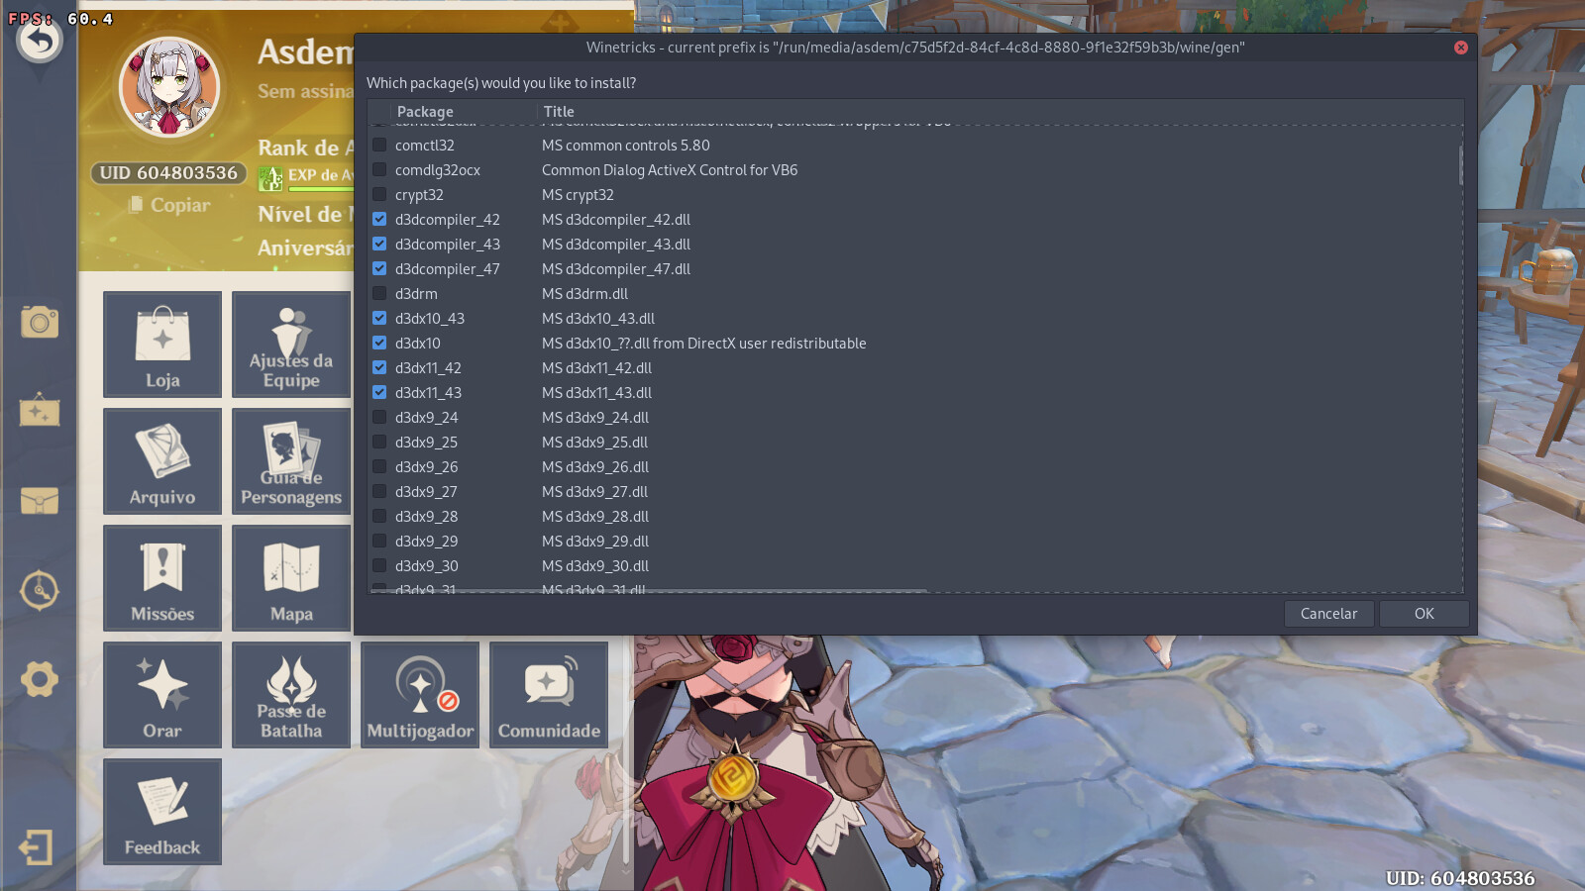
Task: Open game settings gear icon
Action: tap(40, 679)
